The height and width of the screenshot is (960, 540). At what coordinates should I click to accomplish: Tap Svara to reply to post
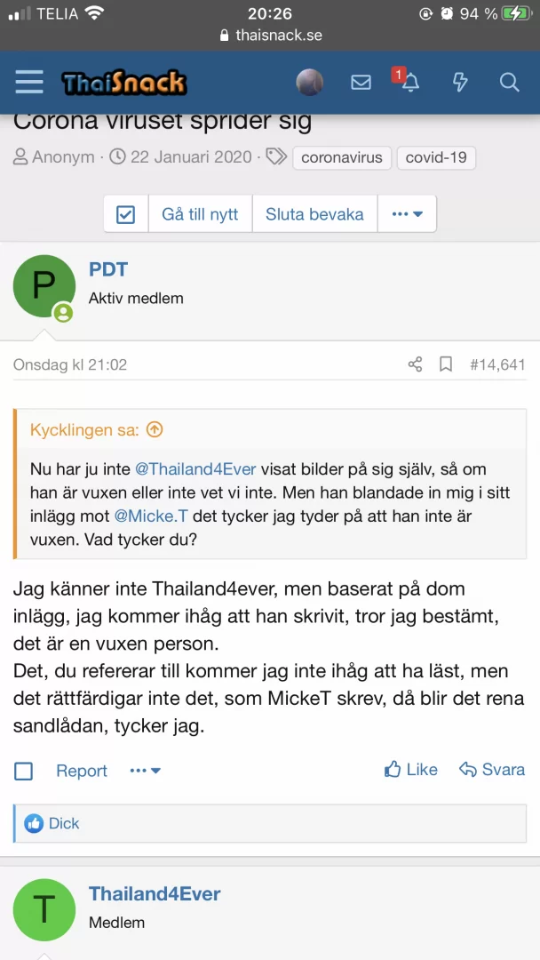[492, 770]
